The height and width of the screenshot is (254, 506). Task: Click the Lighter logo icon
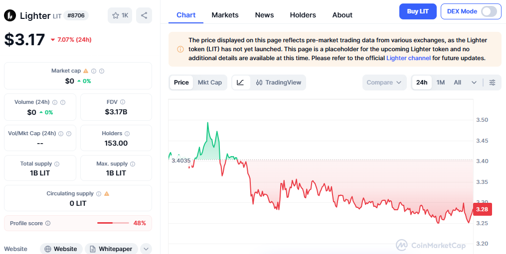[10, 15]
